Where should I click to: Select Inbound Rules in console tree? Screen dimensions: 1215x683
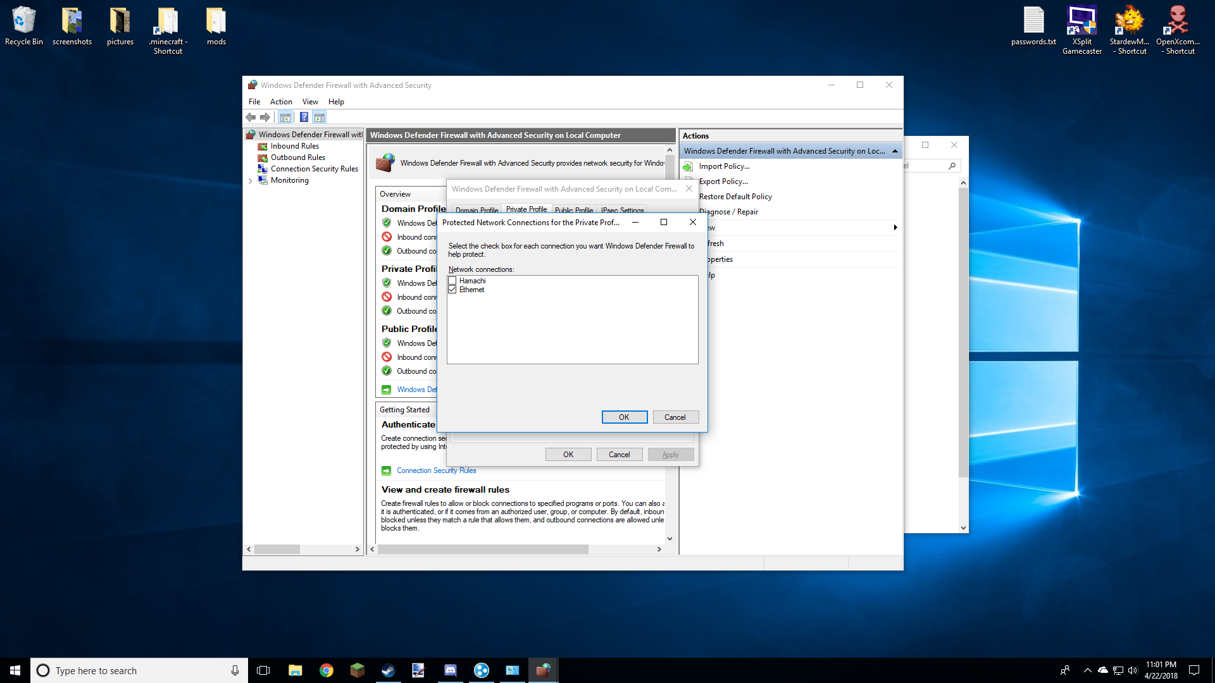point(294,146)
